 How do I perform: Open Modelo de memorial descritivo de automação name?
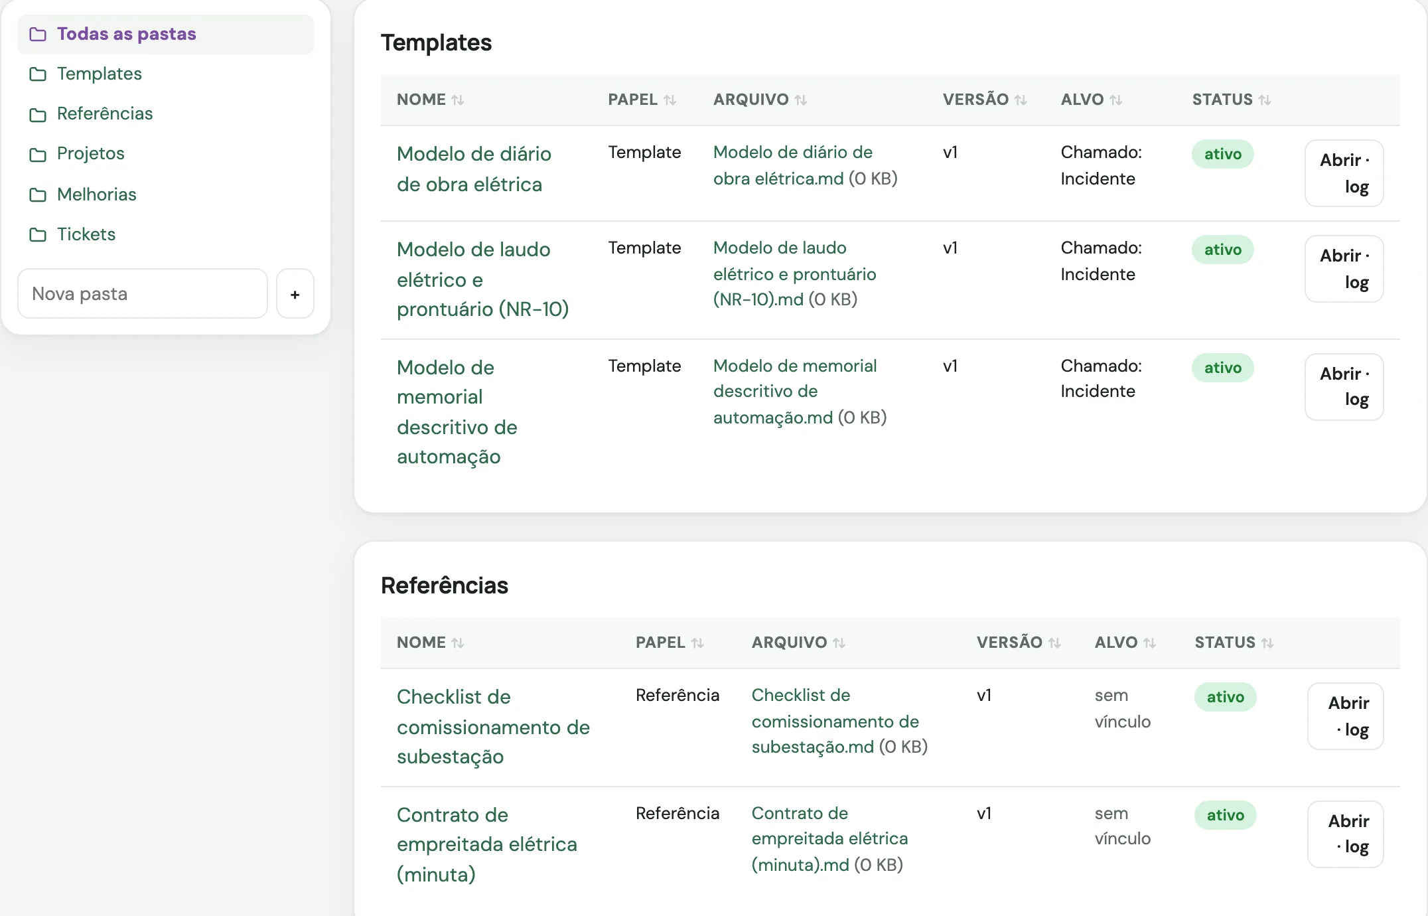457,412
